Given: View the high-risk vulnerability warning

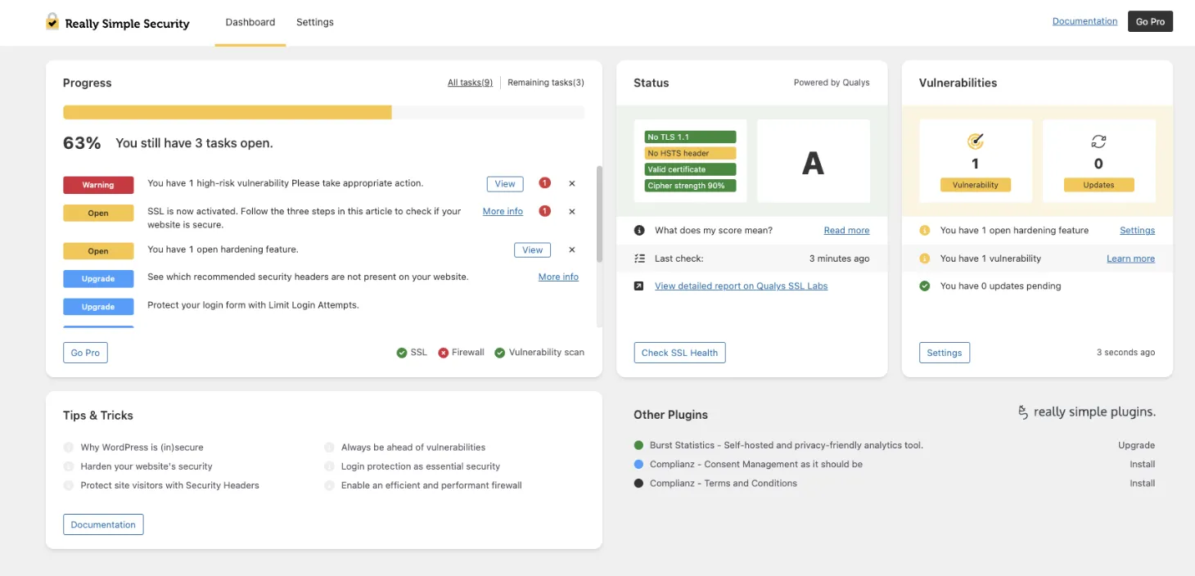Looking at the screenshot, I should coord(505,184).
